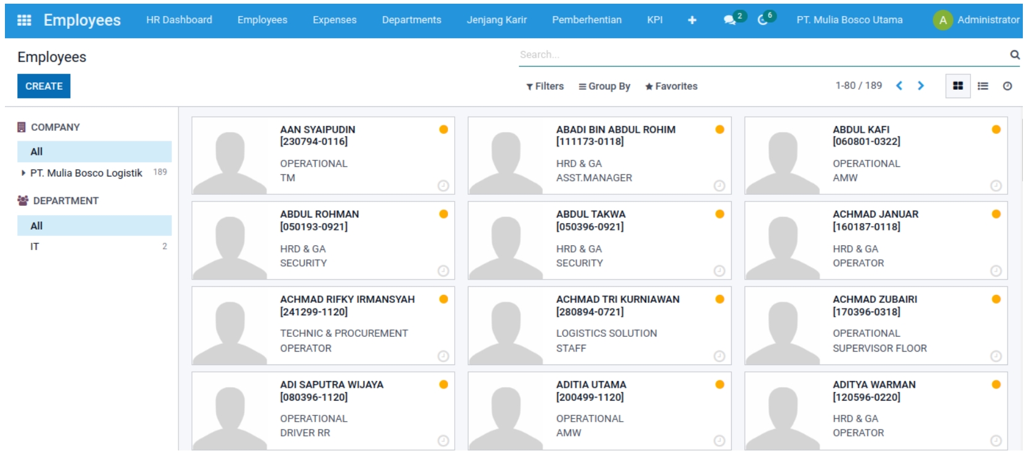Select All under the COMPANY section
This screenshot has height=456, width=1029.
37,152
